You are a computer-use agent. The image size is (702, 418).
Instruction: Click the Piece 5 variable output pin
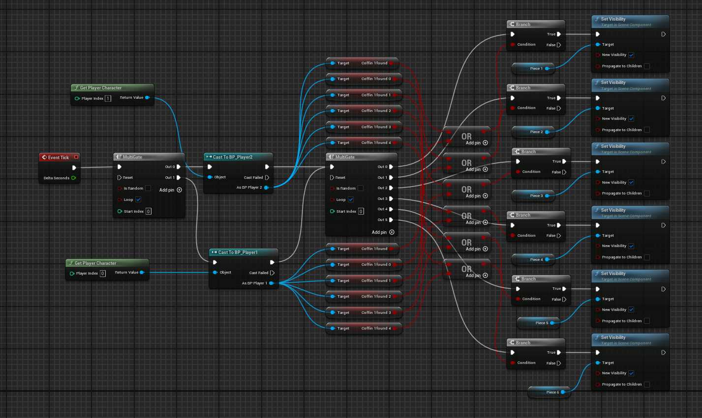(552, 323)
